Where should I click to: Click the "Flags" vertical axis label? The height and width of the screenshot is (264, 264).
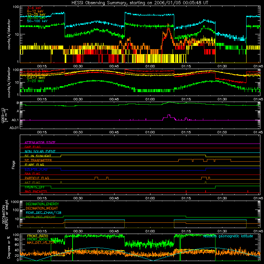pos(14,165)
